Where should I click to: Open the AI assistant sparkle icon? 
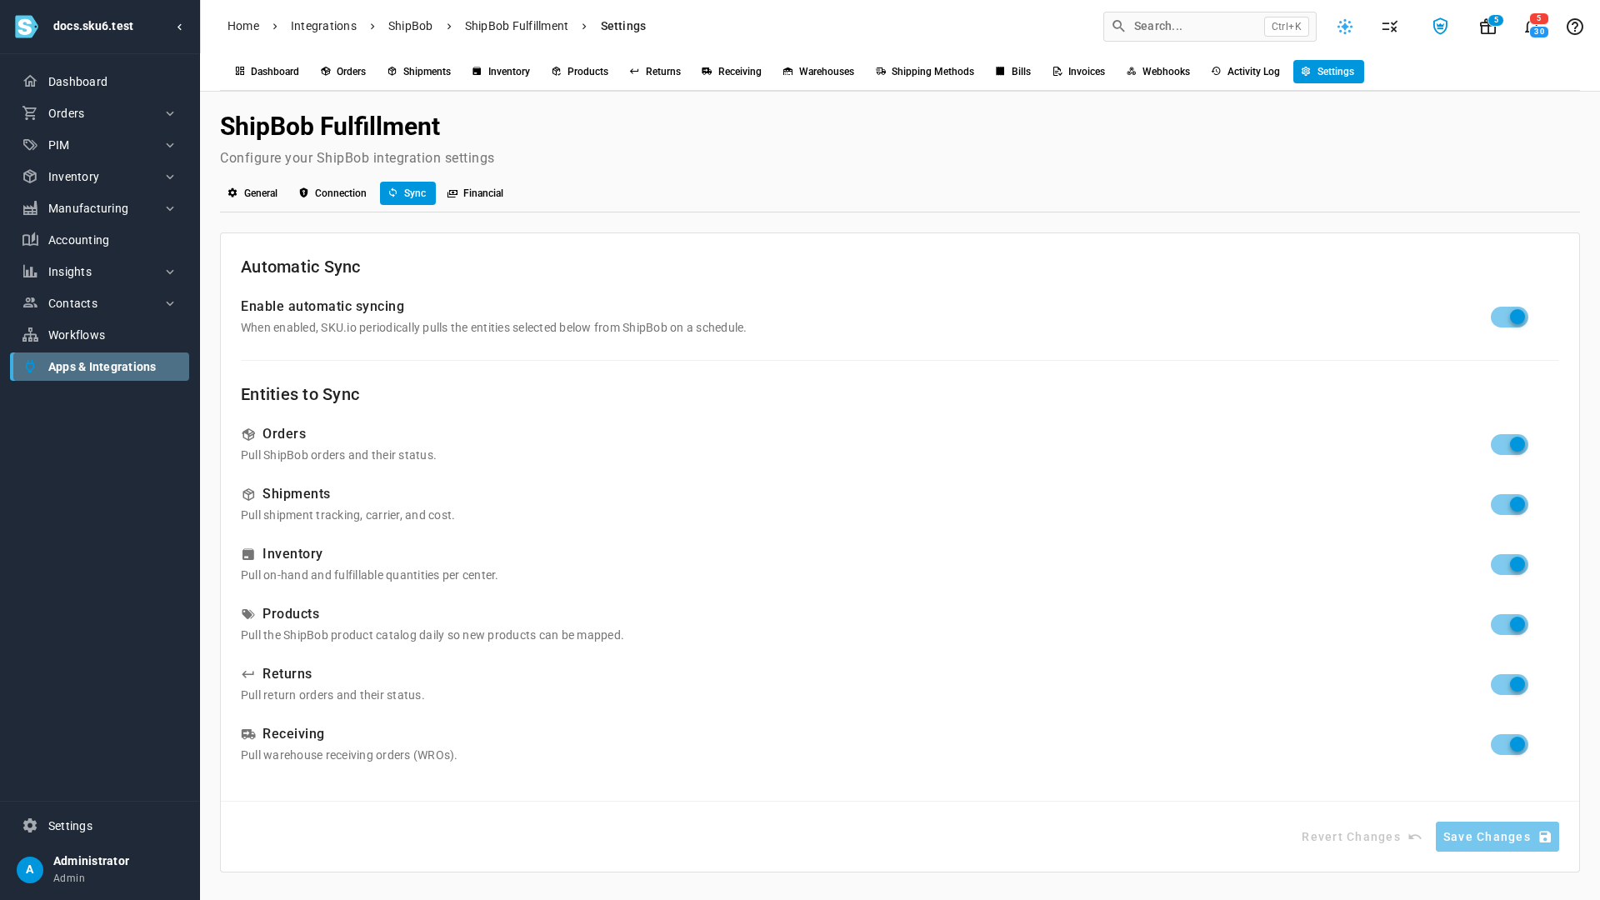point(1345,27)
